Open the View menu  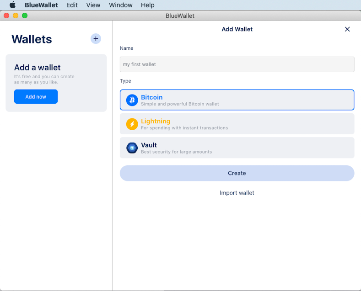click(93, 5)
